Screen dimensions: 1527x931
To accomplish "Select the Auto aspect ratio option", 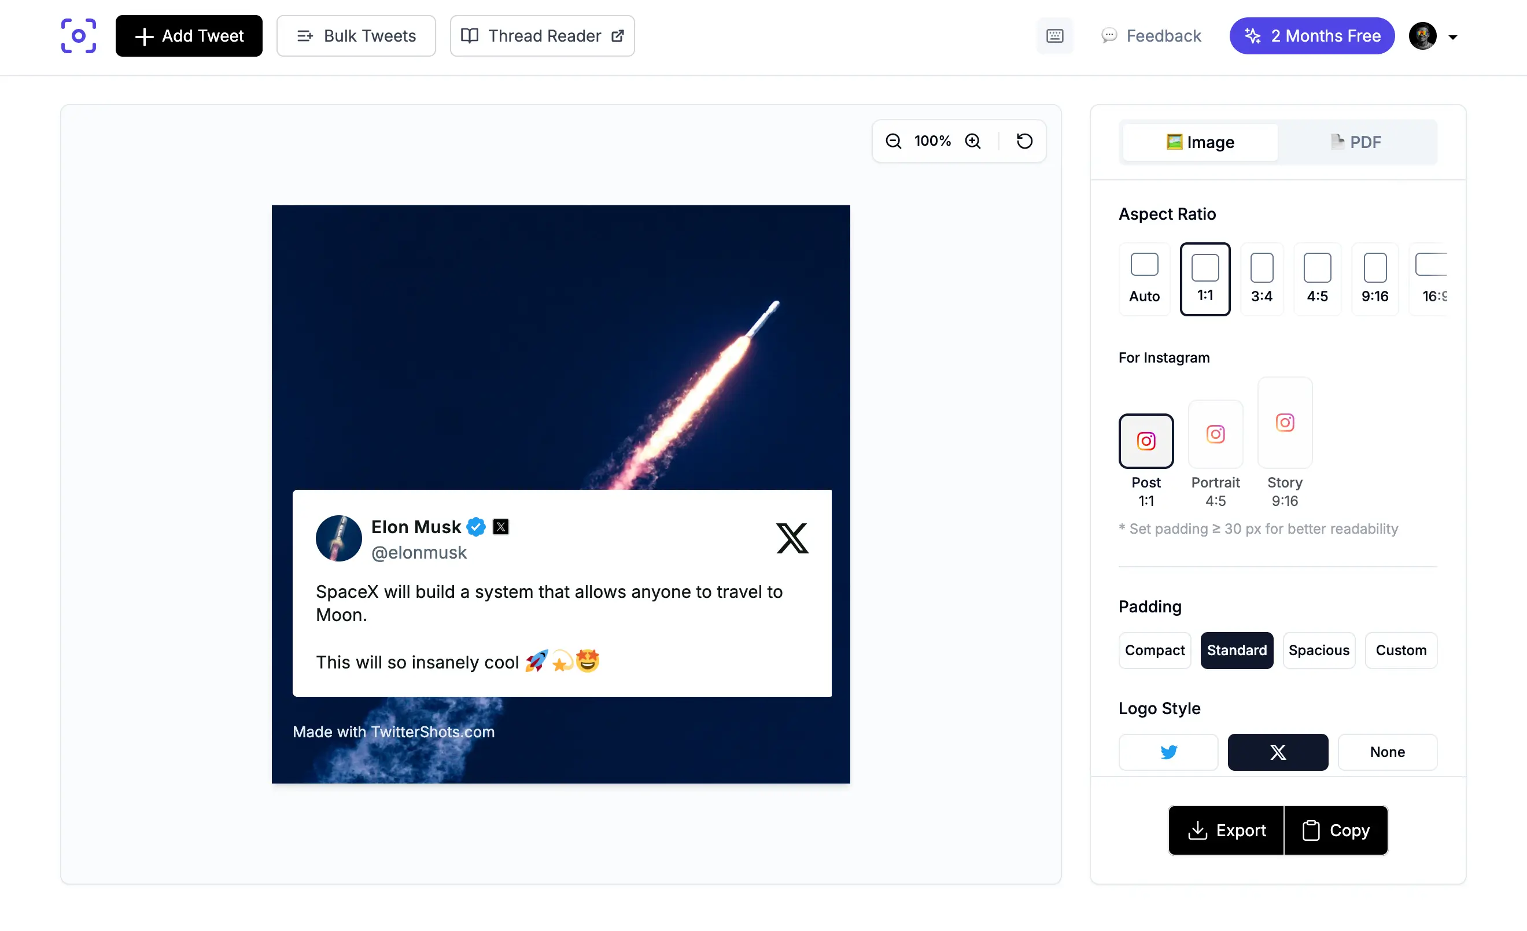I will pyautogui.click(x=1144, y=279).
